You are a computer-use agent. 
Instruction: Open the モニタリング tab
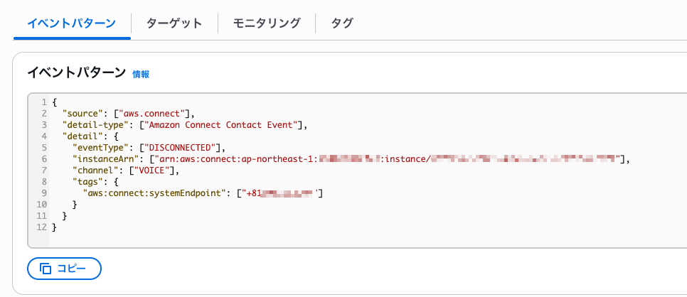tap(267, 23)
